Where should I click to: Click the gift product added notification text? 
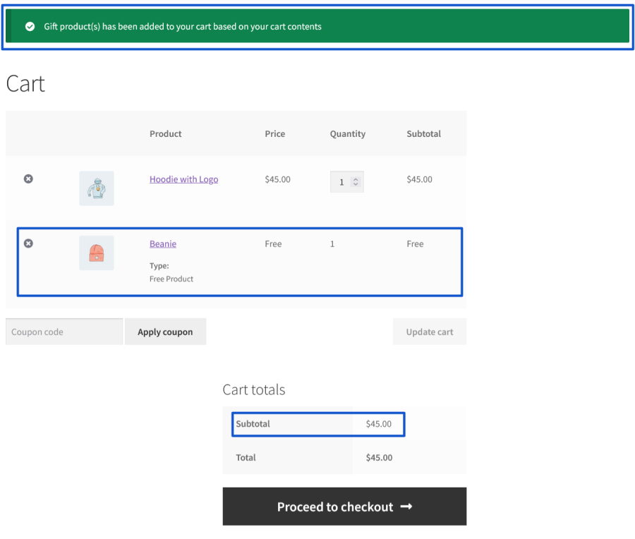182,27
